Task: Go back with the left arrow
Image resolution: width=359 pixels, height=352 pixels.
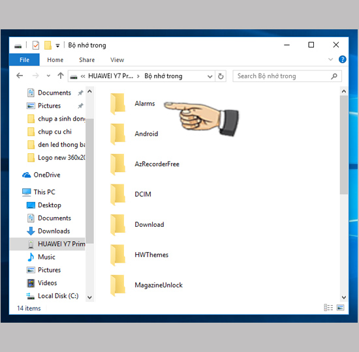Action: 20,76
